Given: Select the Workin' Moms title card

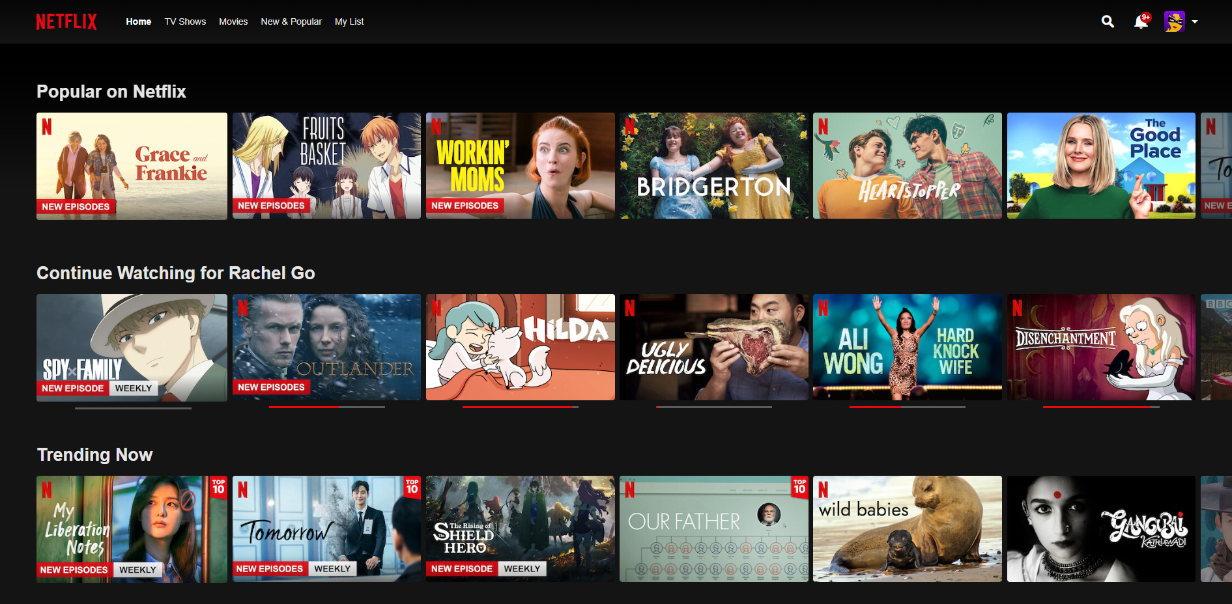Looking at the screenshot, I should [520, 165].
